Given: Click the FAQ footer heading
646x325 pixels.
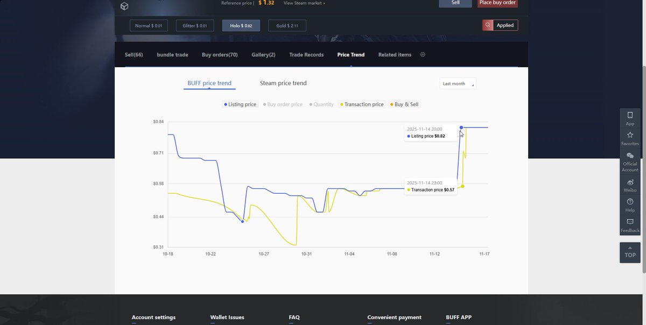Looking at the screenshot, I should click(294, 317).
